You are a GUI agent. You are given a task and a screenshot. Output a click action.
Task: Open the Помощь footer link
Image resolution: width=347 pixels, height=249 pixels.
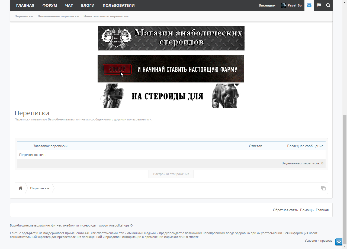click(x=307, y=210)
